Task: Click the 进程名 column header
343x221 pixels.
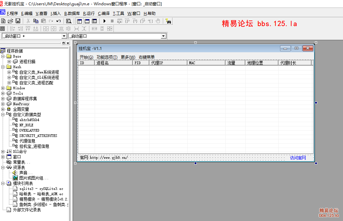Action: (114, 63)
